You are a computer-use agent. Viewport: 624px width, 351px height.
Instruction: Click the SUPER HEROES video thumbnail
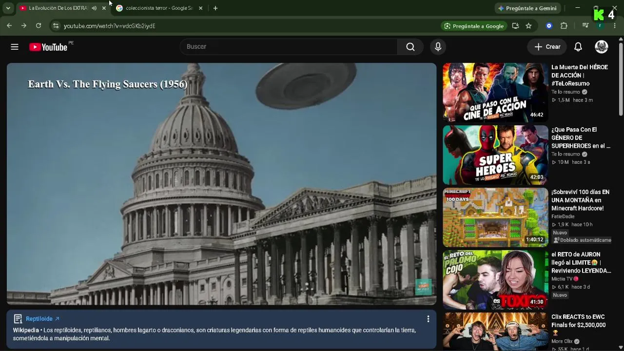coord(495,155)
